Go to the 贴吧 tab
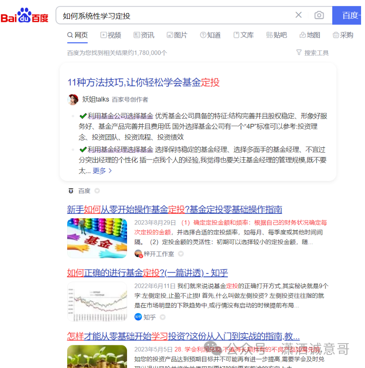365x368 pixels. pyautogui.click(x=277, y=35)
